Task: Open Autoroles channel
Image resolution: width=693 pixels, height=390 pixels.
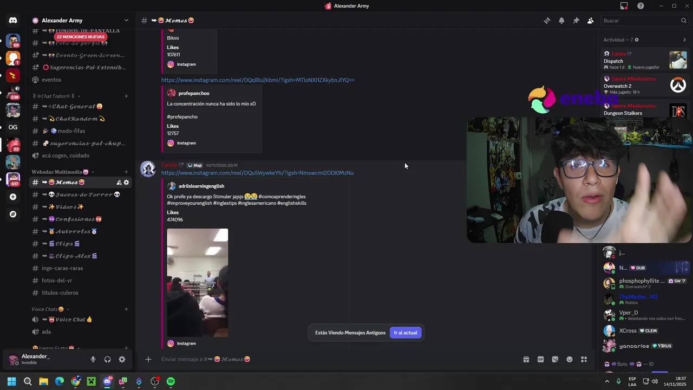Action: click(81, 231)
